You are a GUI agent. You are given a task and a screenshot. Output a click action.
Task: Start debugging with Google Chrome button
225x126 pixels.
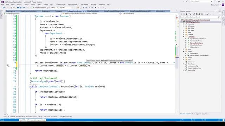(x=38, y=8)
